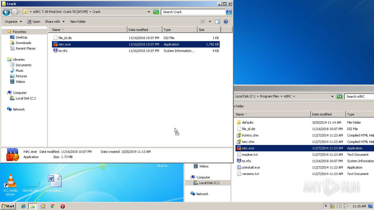Open Documents library
Image resolution: width=374 pixels, height=210 pixels.
pyautogui.click(x=23, y=65)
